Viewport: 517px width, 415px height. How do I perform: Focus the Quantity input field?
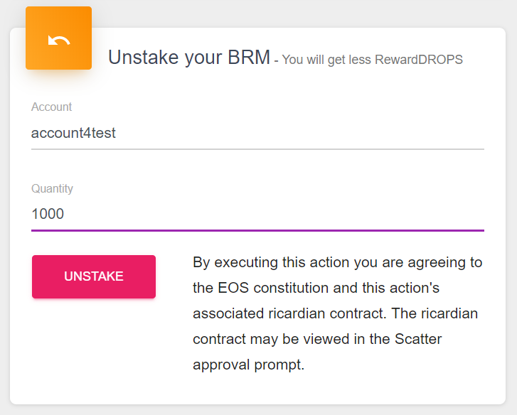tap(257, 214)
